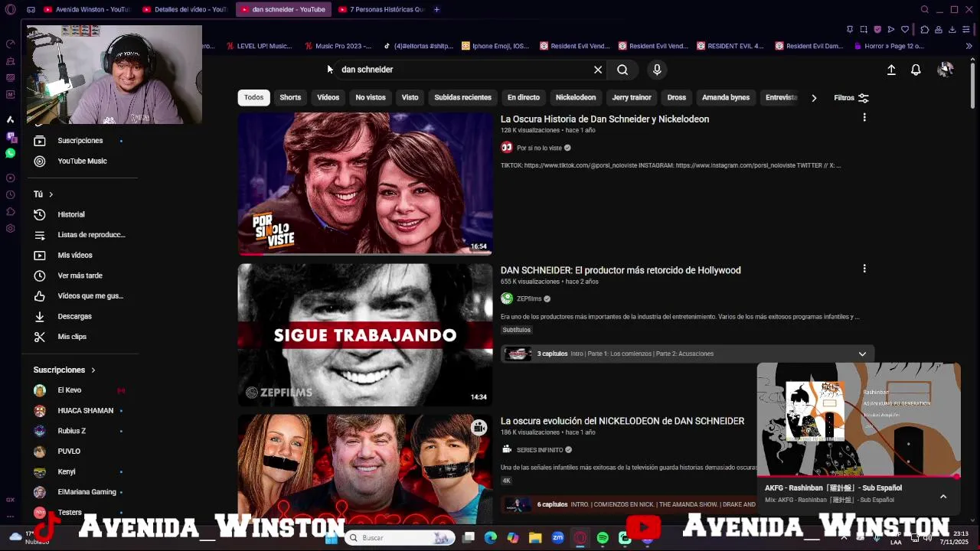980x551 pixels.
Task: Open title La oscura evolución del NICKELODEON
Action: [622, 421]
